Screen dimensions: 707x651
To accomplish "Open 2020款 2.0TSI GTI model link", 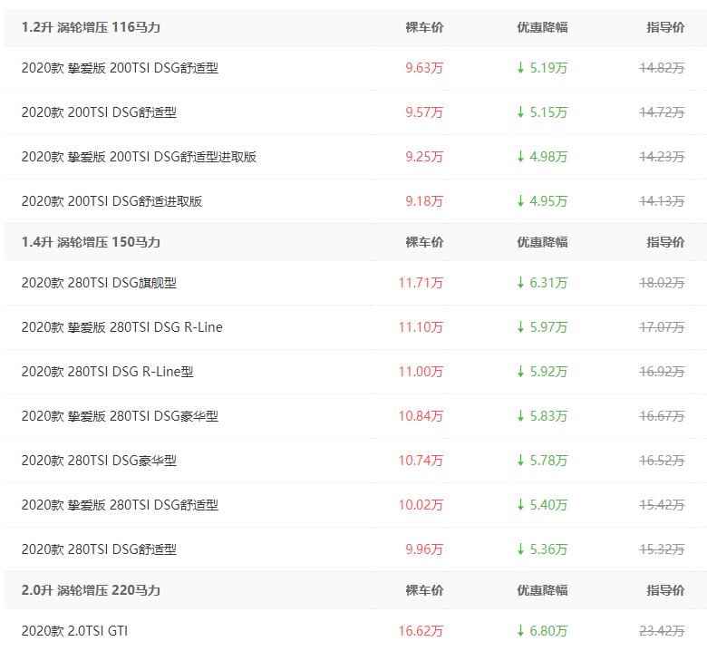I will 74,630.
